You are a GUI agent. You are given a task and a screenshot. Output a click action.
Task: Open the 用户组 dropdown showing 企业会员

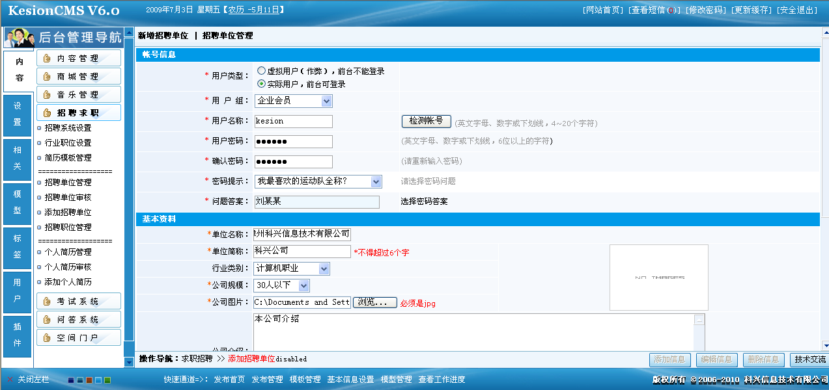click(x=293, y=101)
